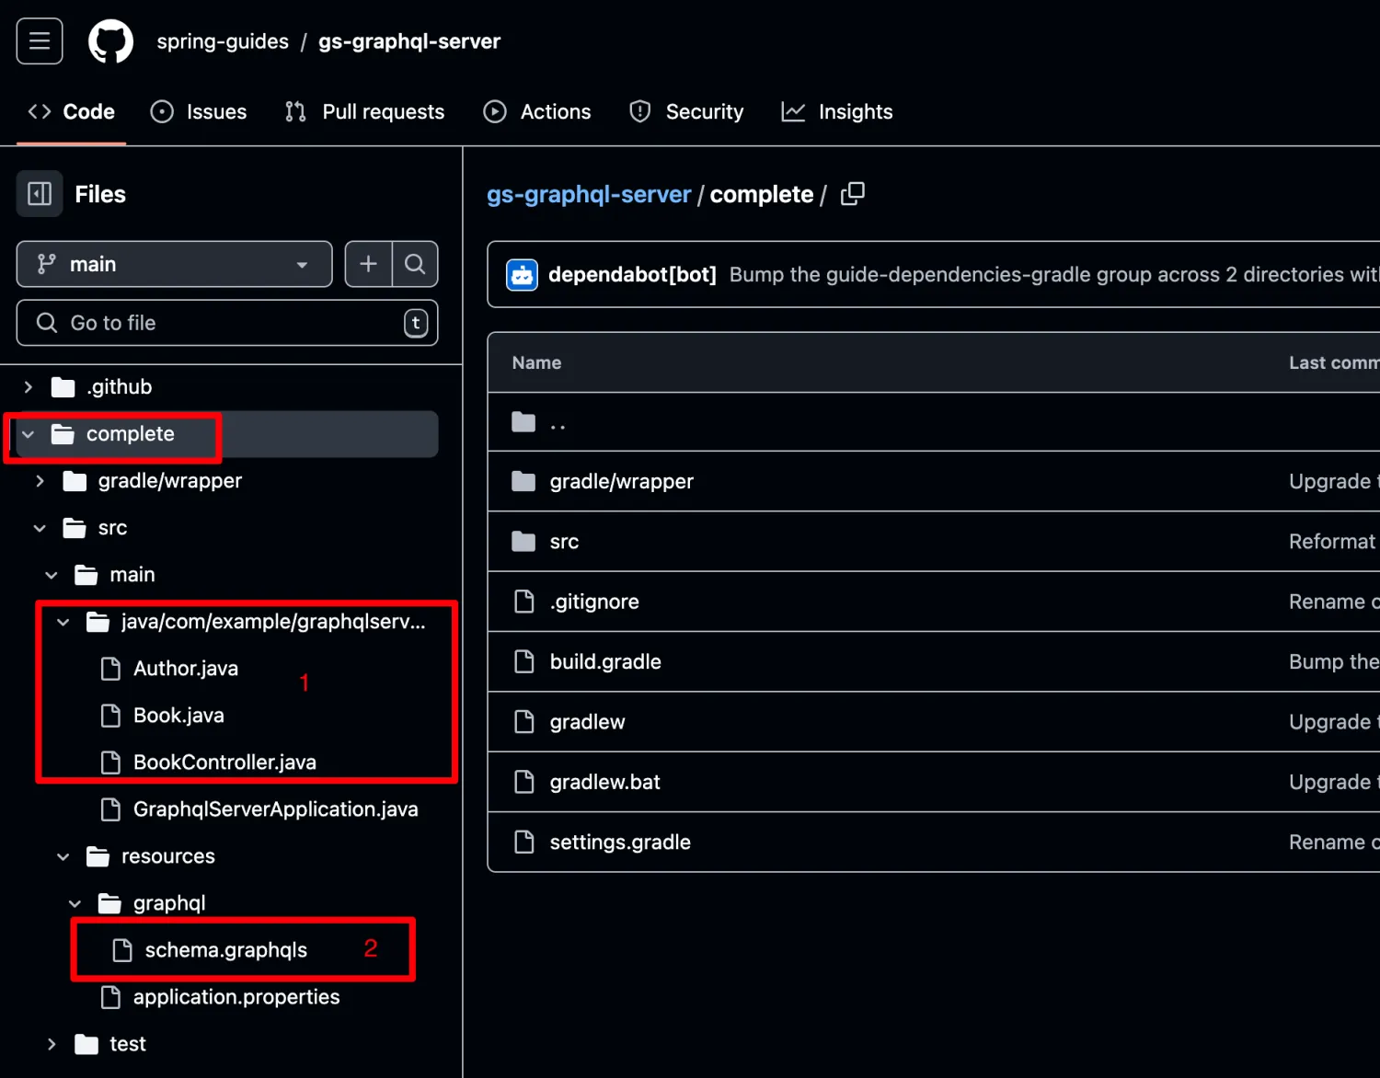Expand the gradle/wrapper tree chevron
The image size is (1380, 1078).
tap(40, 481)
